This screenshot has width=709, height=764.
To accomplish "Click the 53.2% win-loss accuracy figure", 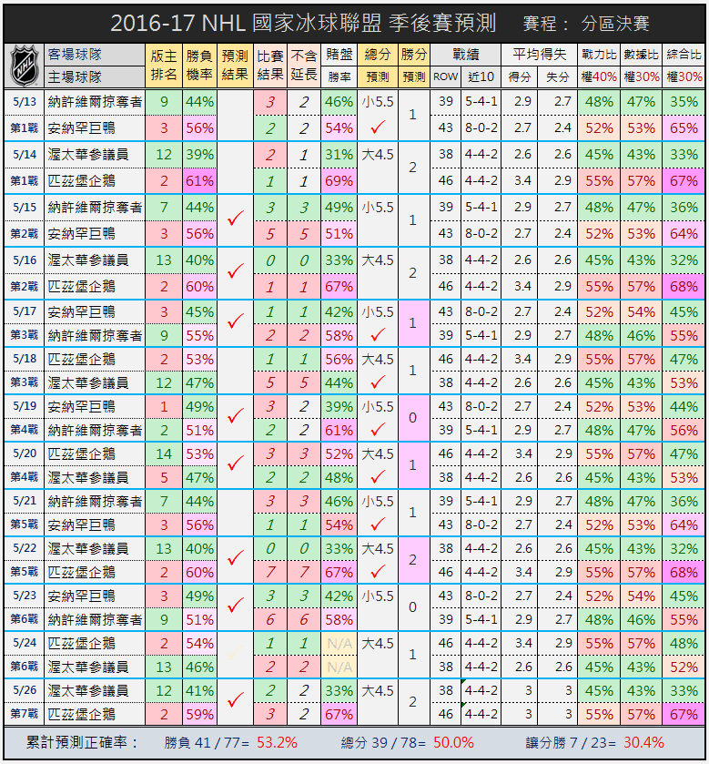I will [x=277, y=742].
